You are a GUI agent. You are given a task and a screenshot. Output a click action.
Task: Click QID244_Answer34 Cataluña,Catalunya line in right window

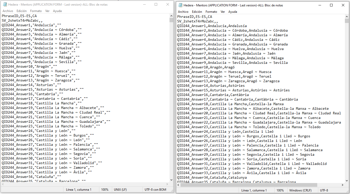point(212,177)
